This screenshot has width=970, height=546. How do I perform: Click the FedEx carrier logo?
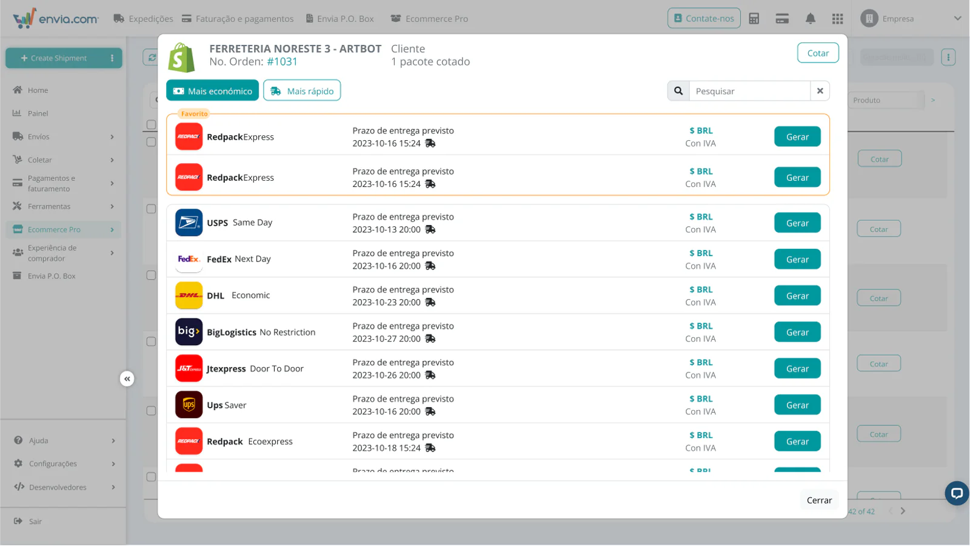189,259
